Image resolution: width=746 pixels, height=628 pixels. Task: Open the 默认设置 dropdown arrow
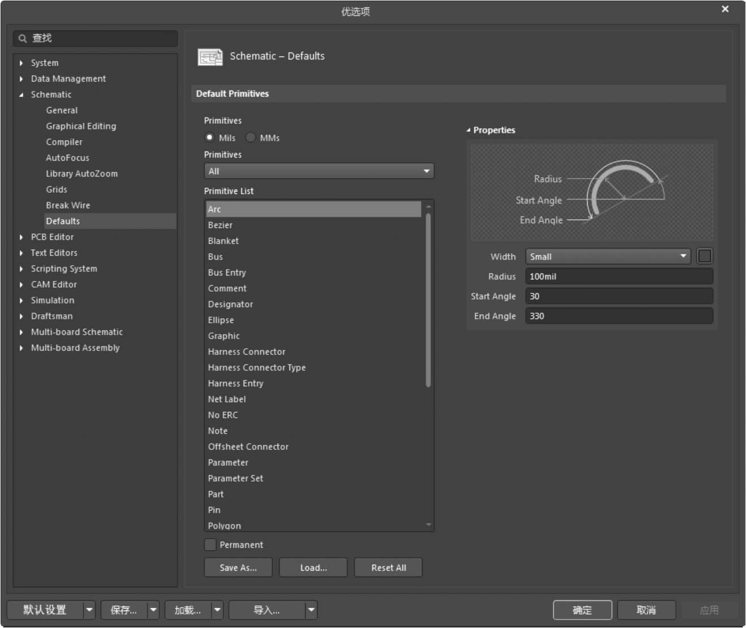pyautogui.click(x=89, y=610)
